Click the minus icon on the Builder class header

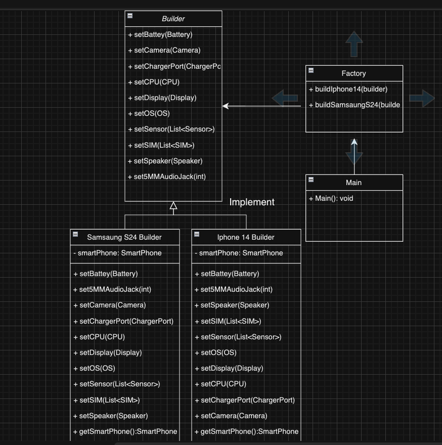tap(130, 15)
